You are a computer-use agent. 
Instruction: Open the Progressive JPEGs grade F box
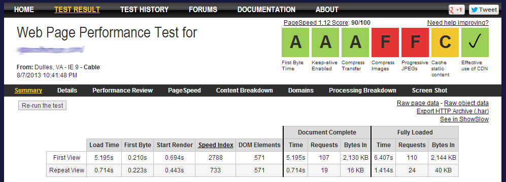(x=415, y=42)
